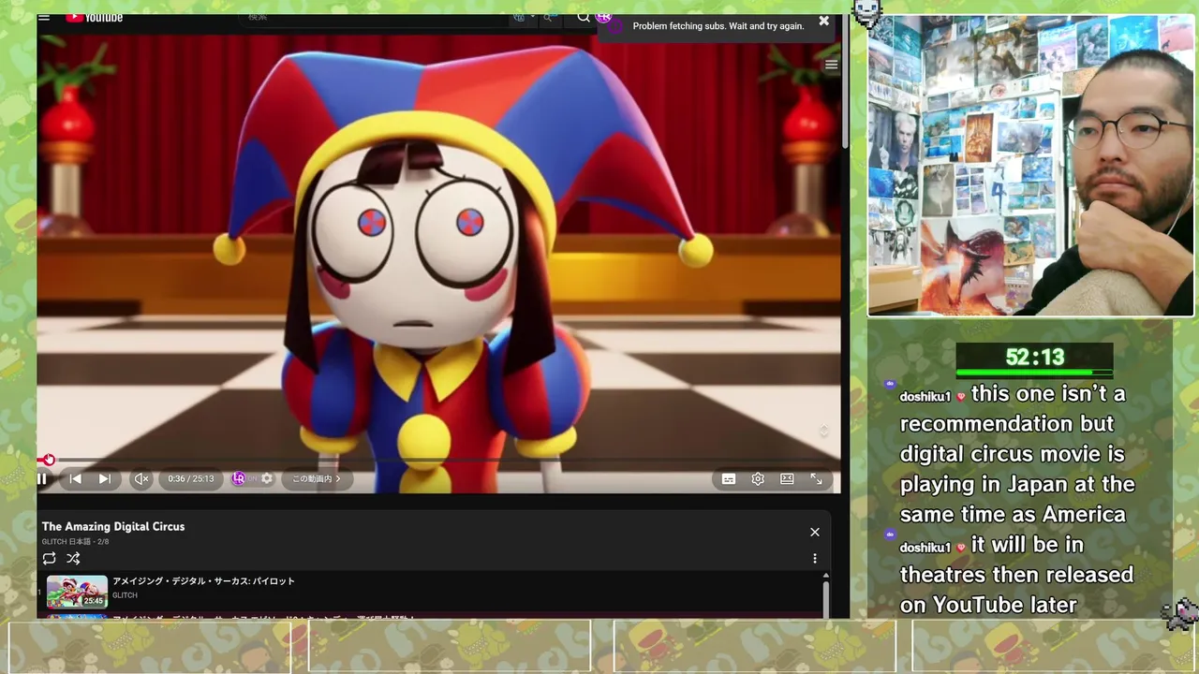
Task: Open 'The Amazing Digital Circus' playlist title
Action: point(113,527)
